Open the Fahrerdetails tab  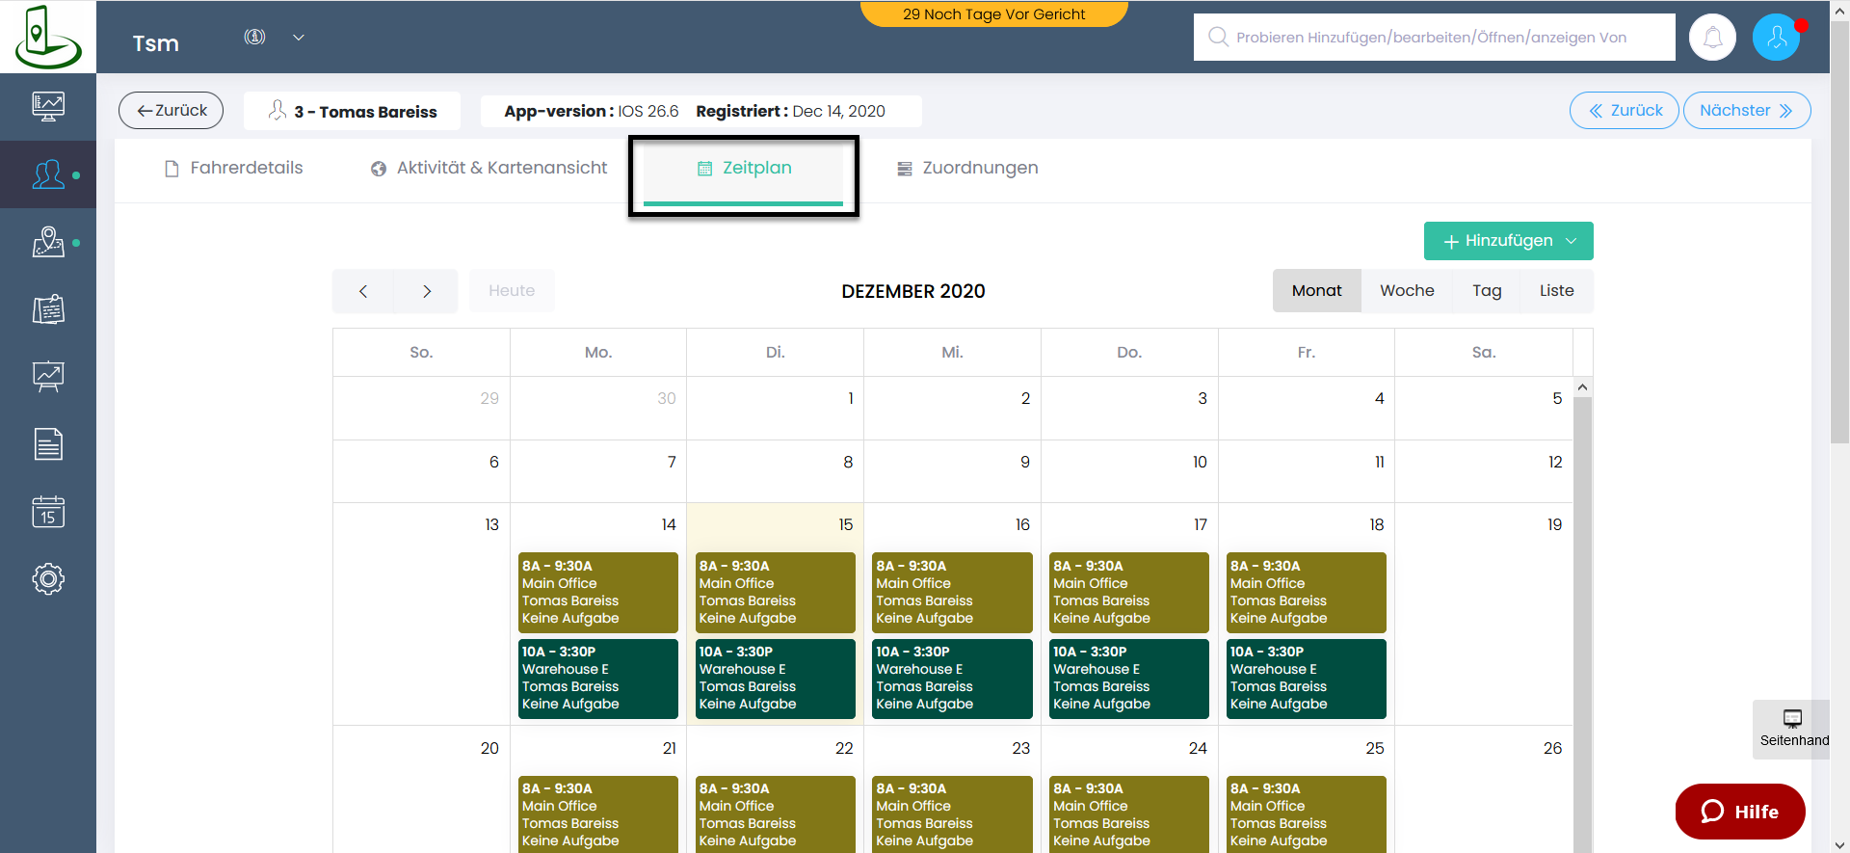click(x=233, y=169)
